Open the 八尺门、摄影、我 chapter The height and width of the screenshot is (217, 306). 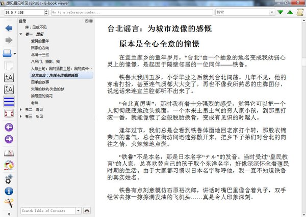click(45, 61)
